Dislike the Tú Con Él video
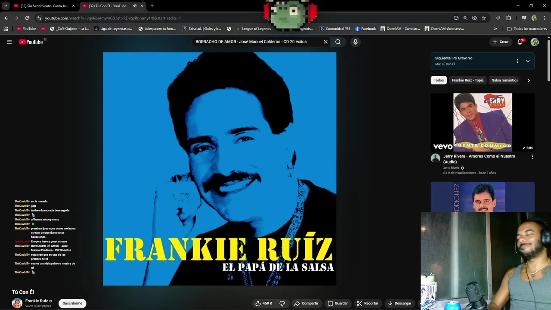The width and height of the screenshot is (551, 310). (x=282, y=304)
